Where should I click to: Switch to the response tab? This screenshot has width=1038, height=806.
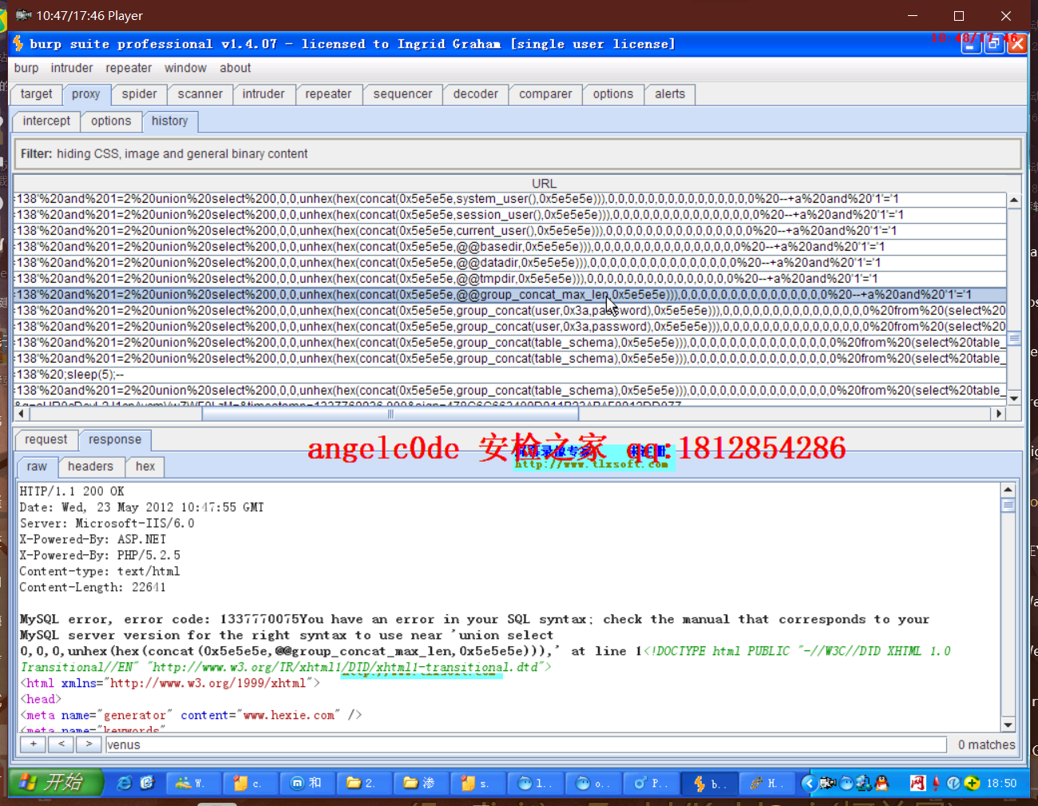[x=115, y=440]
